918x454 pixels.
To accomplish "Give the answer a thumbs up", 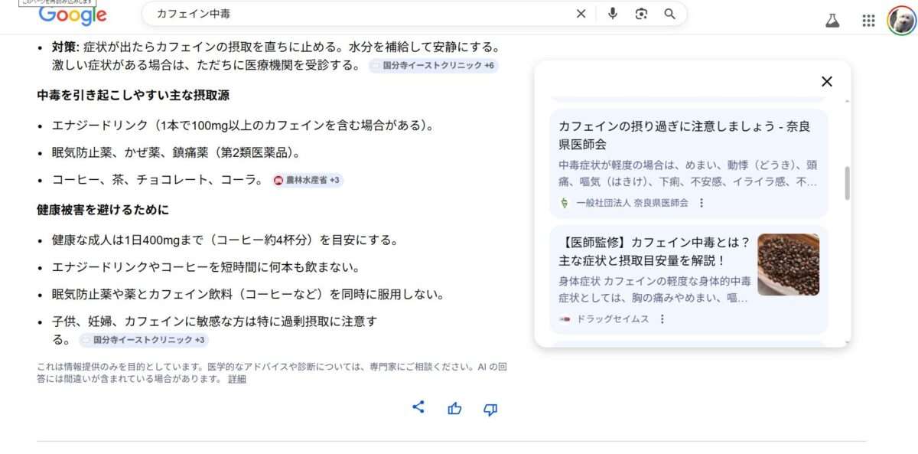I will click(x=454, y=409).
